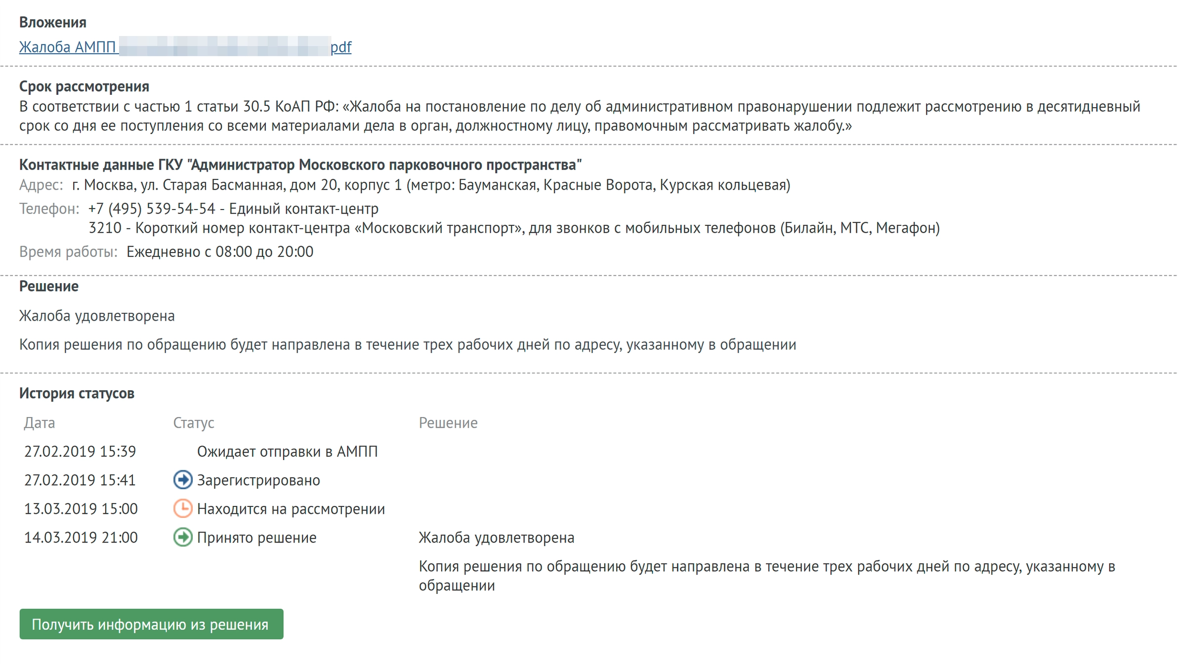Select the date 13.03.2019 15:00 cell
1178x672 pixels.
[x=81, y=509]
